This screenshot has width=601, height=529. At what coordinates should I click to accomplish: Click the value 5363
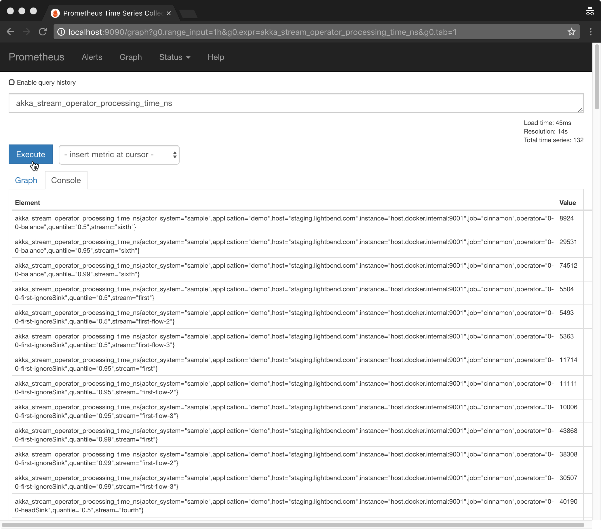click(566, 336)
